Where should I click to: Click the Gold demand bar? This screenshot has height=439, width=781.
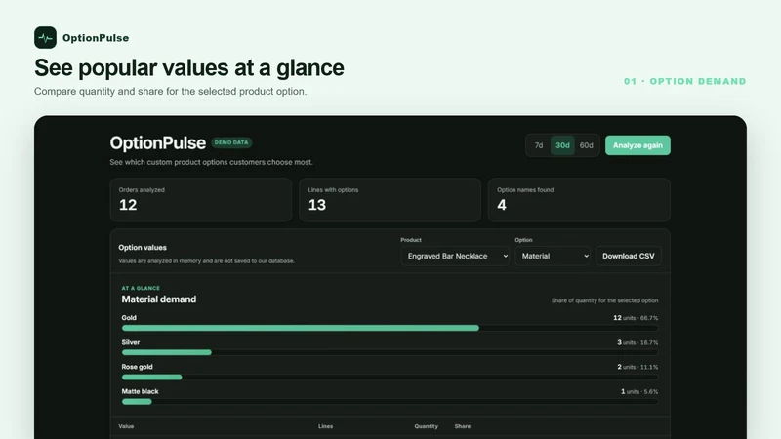click(390, 328)
